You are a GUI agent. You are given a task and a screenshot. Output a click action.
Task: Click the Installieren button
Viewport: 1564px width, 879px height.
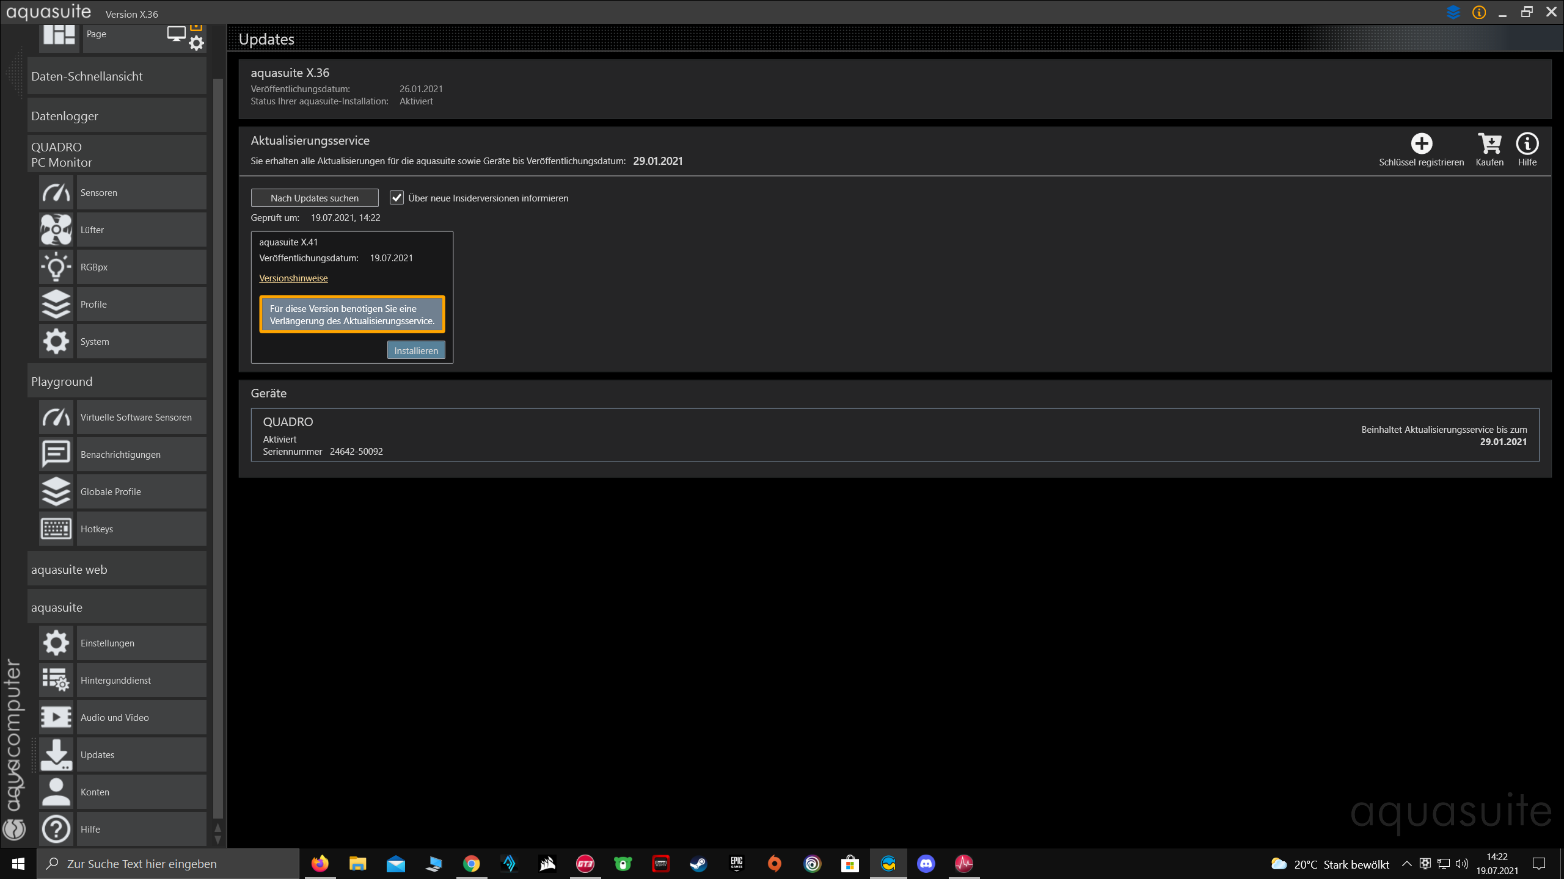pos(415,350)
